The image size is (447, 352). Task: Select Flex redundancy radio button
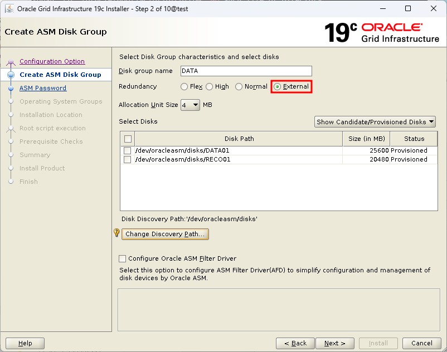pyautogui.click(x=184, y=86)
